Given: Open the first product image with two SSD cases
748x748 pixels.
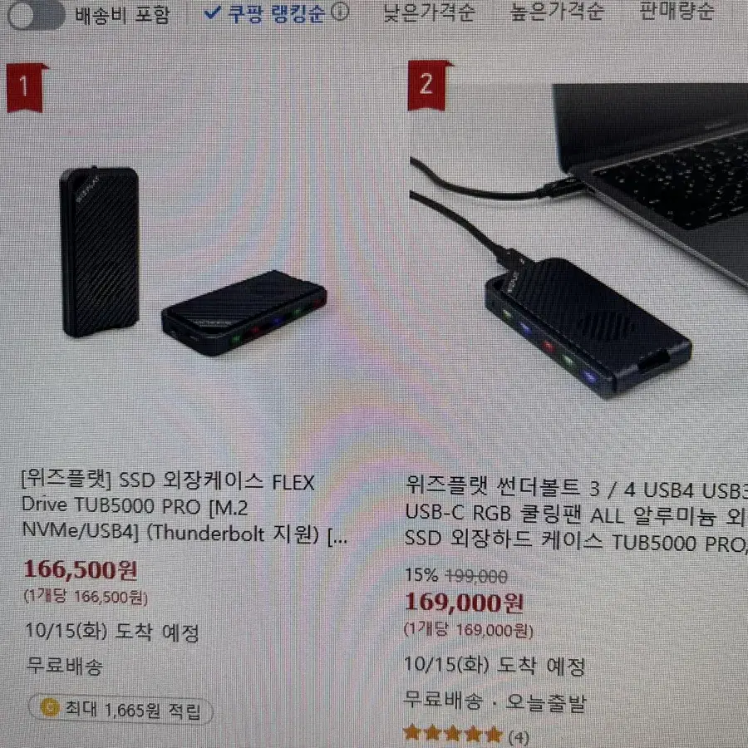Looking at the screenshot, I should 194,260.
